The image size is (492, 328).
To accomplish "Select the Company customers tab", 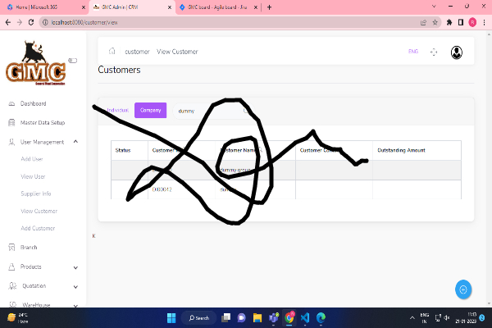I will click(150, 110).
